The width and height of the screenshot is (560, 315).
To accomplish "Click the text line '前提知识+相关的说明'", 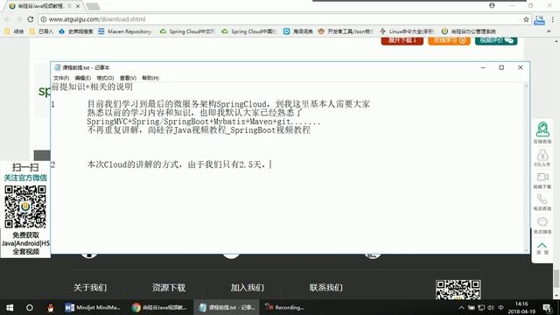I will pyautogui.click(x=92, y=87).
